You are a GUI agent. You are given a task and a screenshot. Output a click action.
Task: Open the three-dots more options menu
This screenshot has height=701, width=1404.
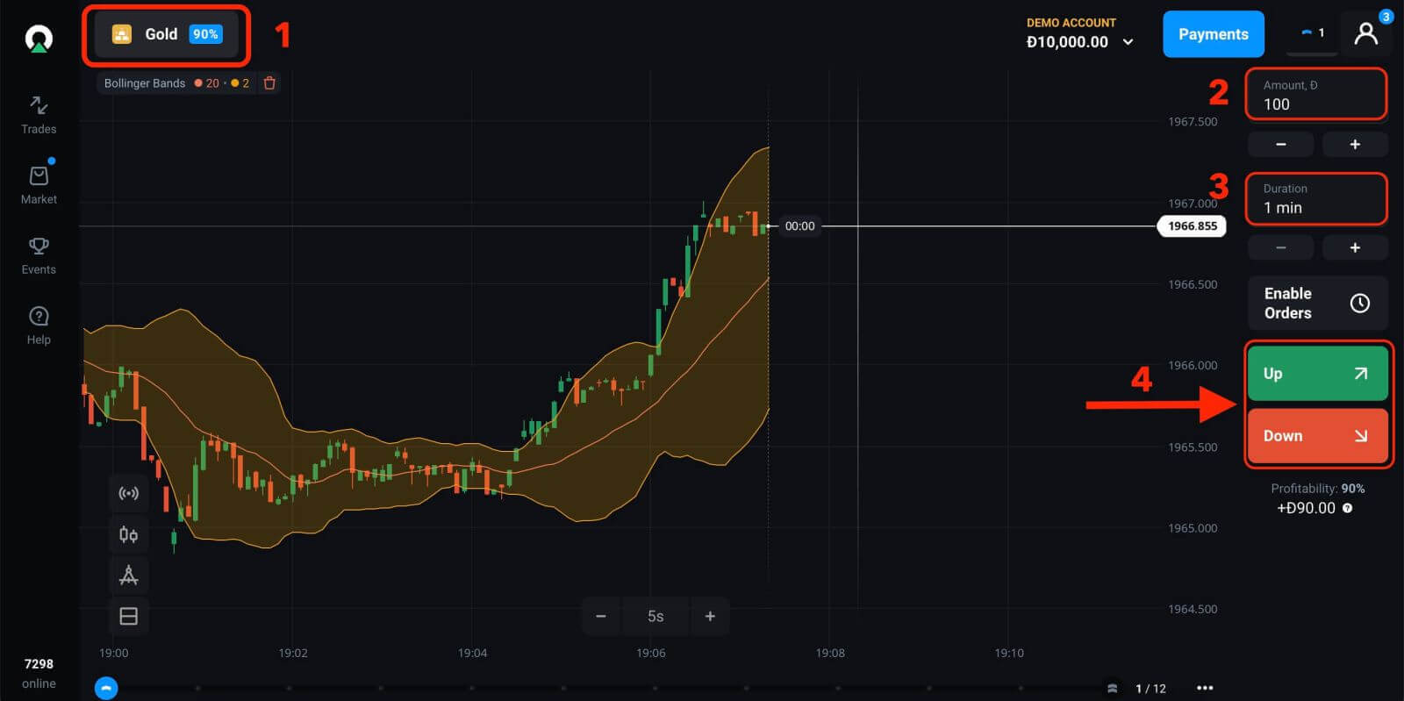click(x=1205, y=688)
